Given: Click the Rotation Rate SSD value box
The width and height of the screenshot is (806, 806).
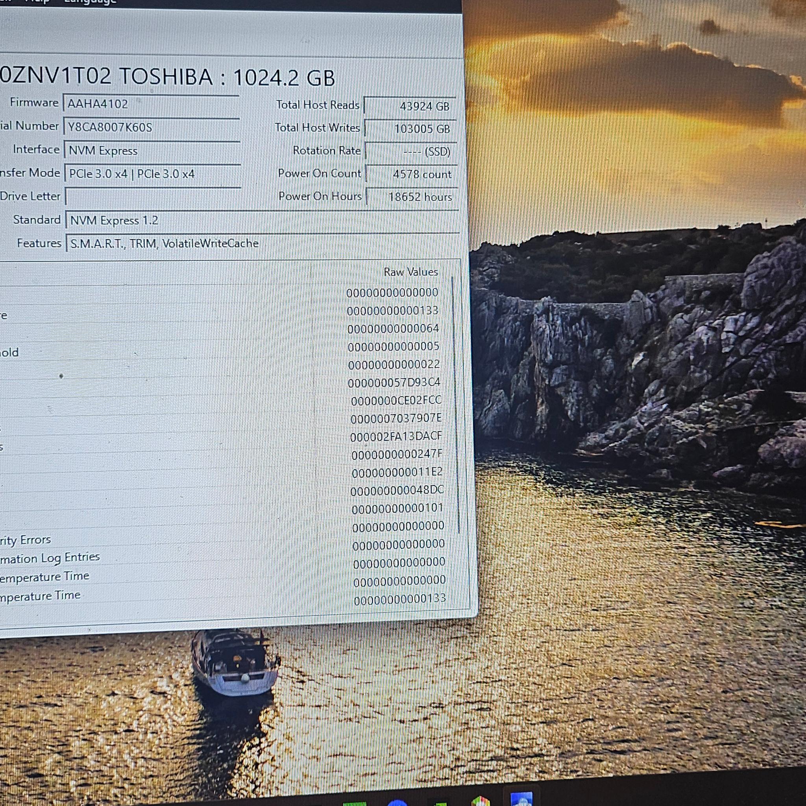Looking at the screenshot, I should click(x=411, y=151).
